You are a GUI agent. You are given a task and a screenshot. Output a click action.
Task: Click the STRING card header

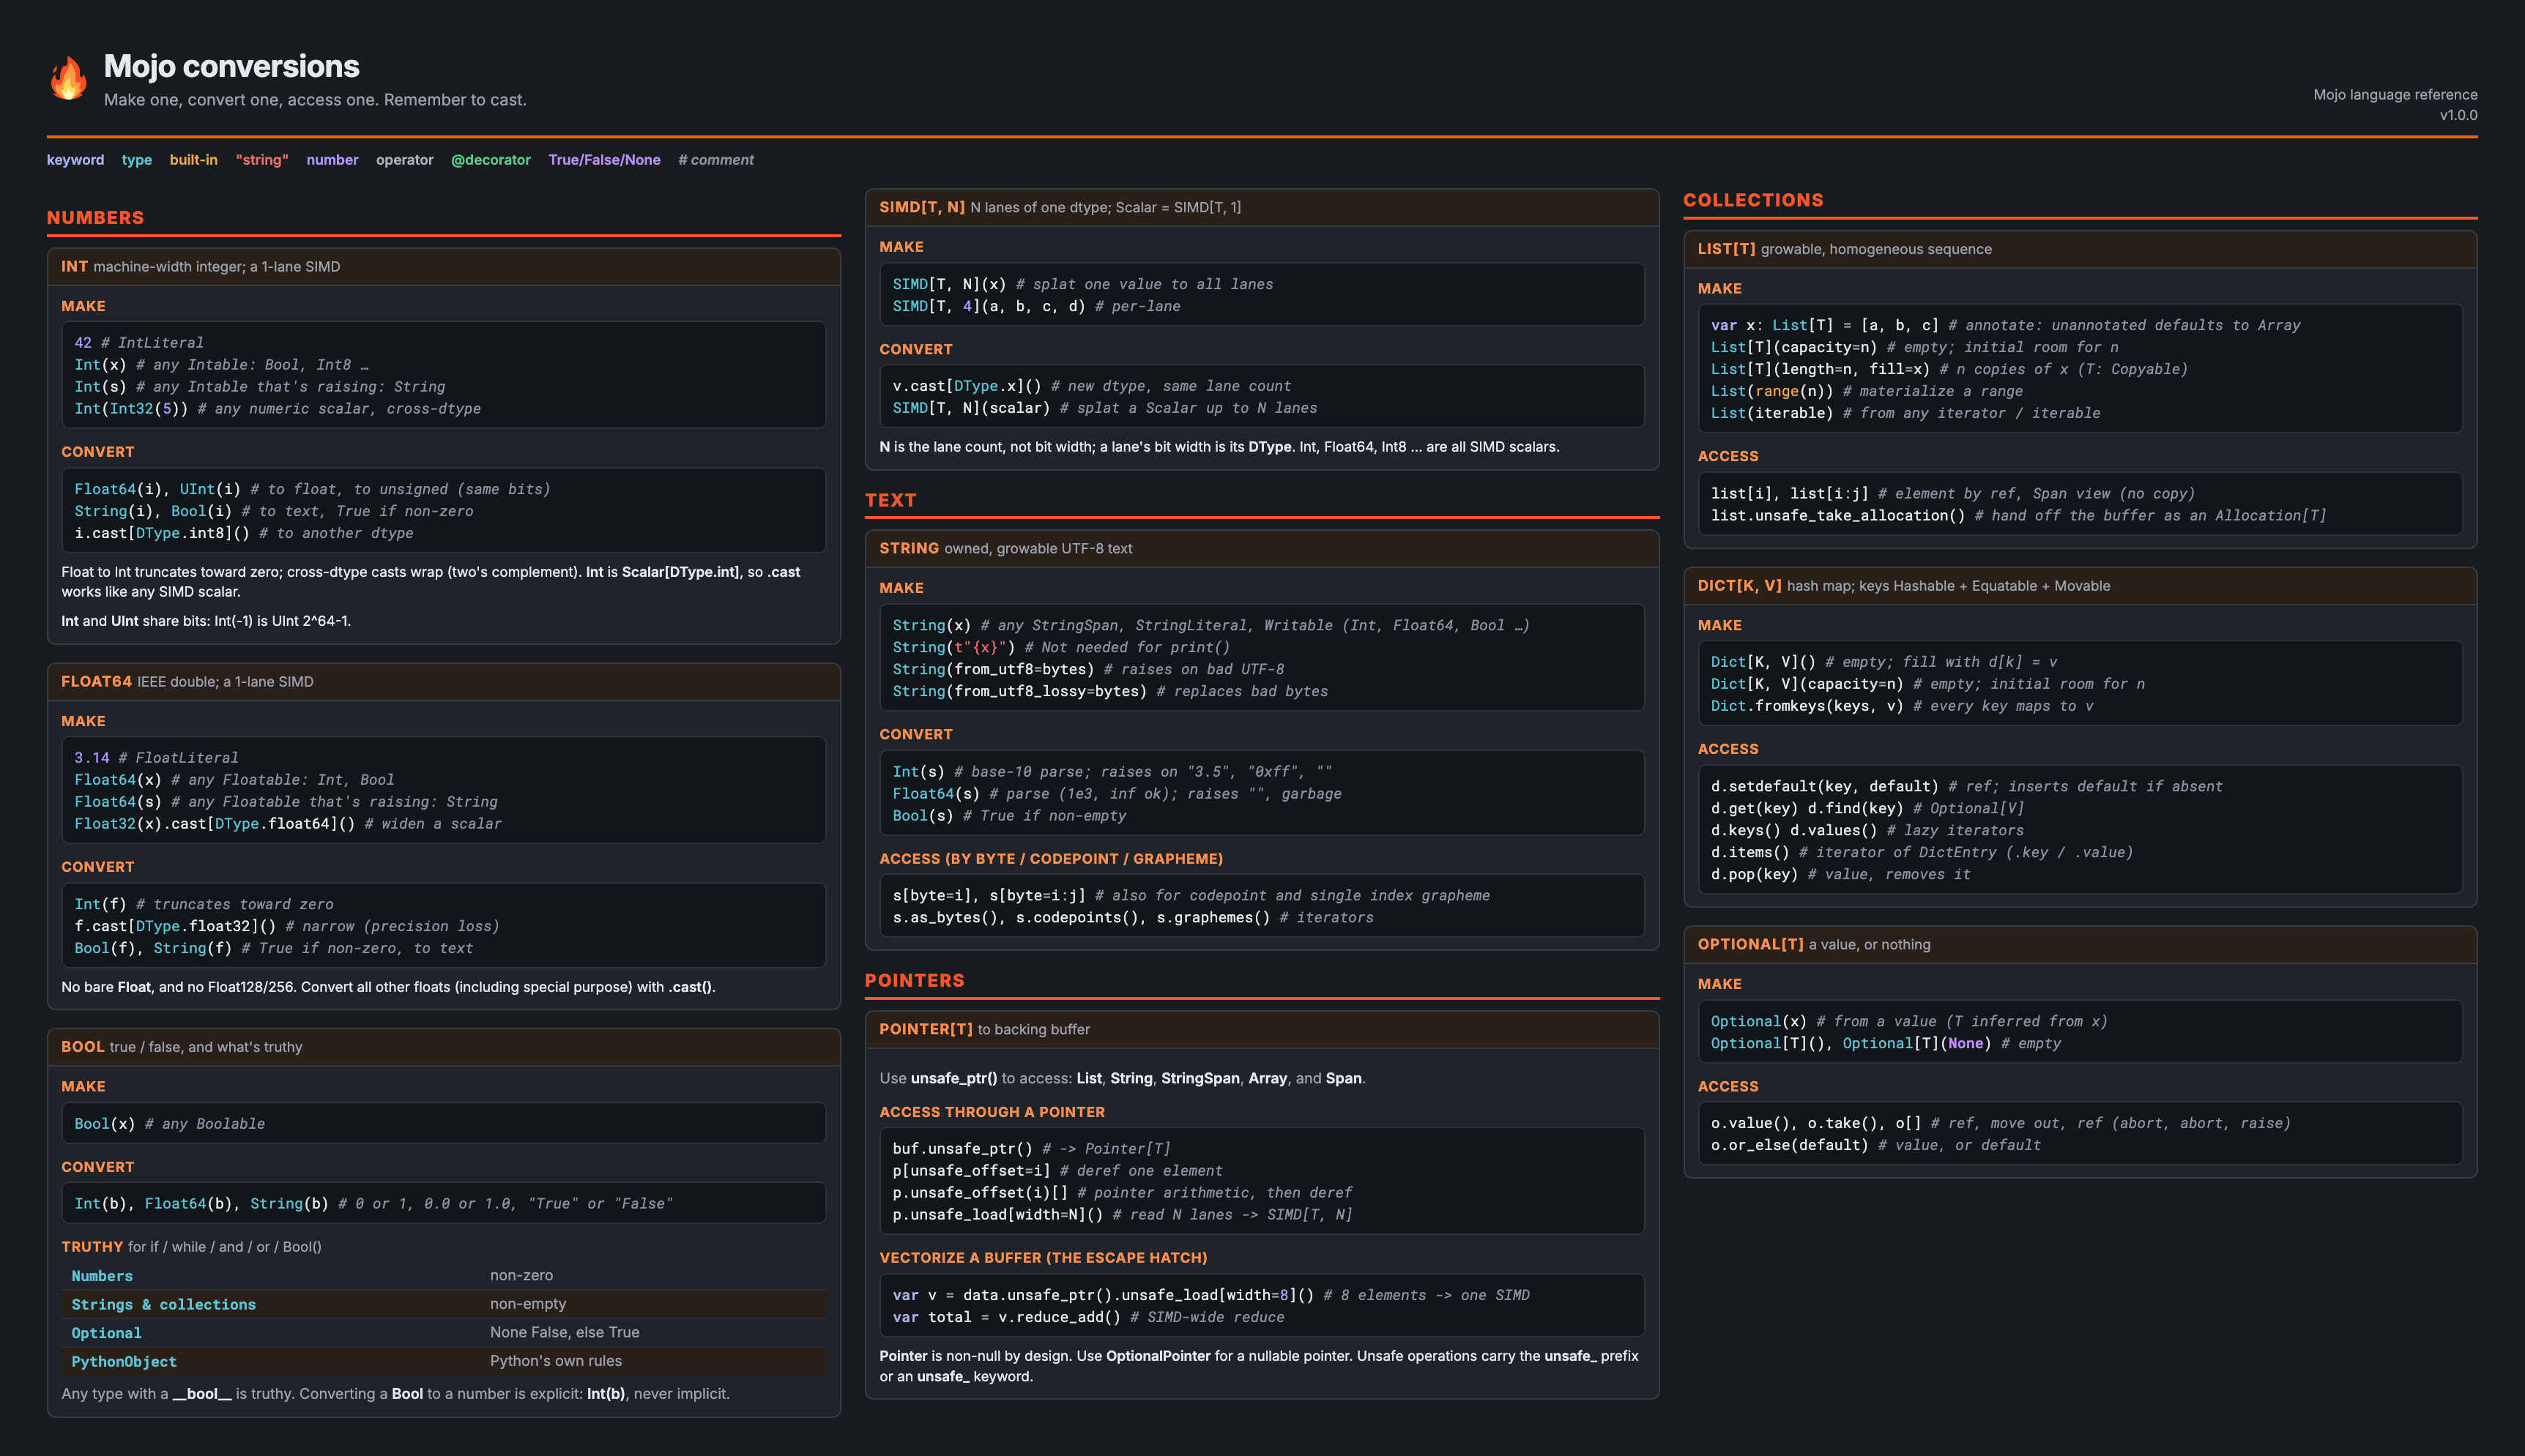pyautogui.click(x=1262, y=549)
